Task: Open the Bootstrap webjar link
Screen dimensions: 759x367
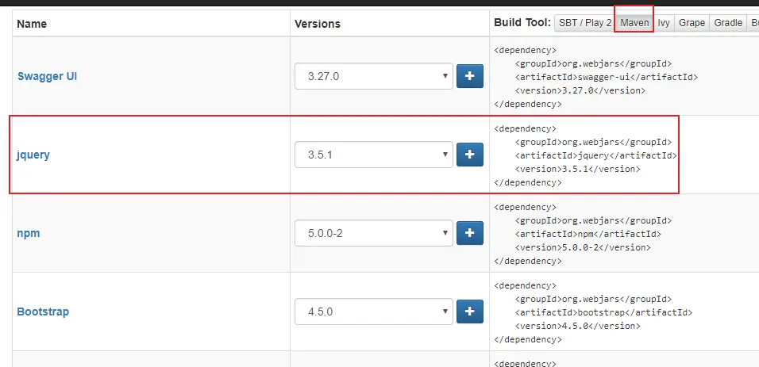Action: coord(43,312)
